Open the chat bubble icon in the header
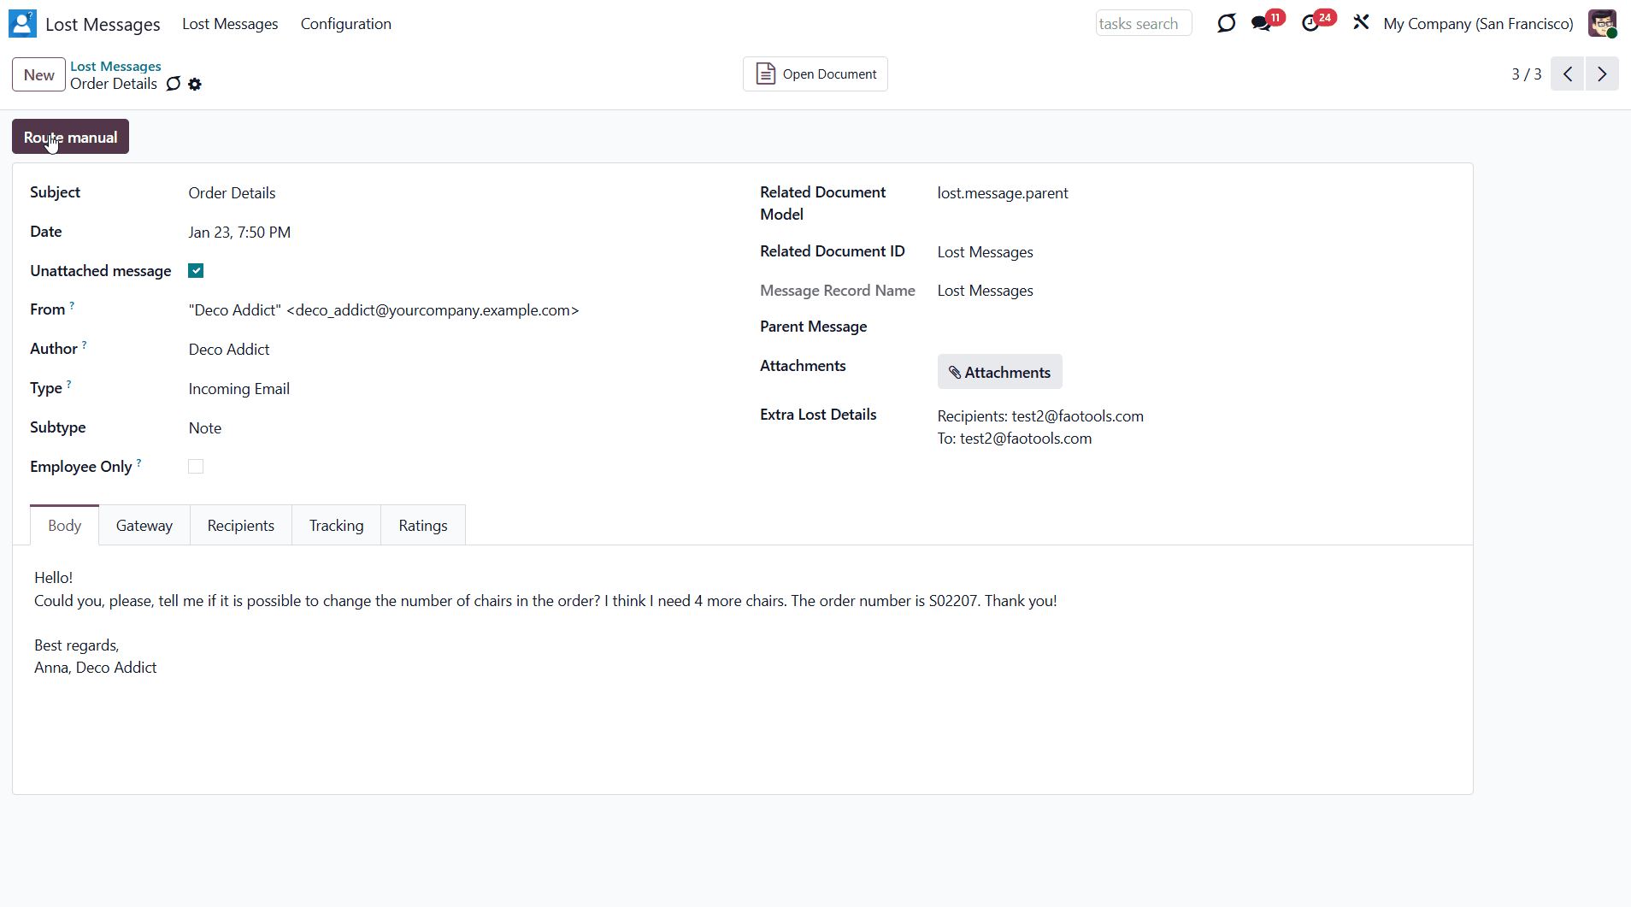1631x907 pixels. (1226, 23)
